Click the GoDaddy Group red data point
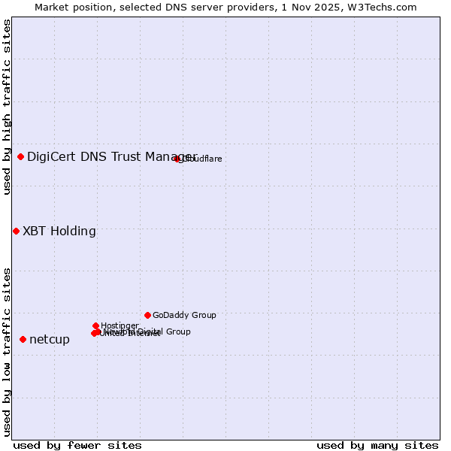Screen dimensions: 451x451 [x=147, y=315]
